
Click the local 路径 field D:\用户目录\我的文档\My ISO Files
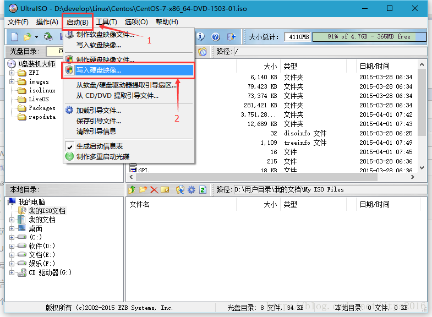330,189
